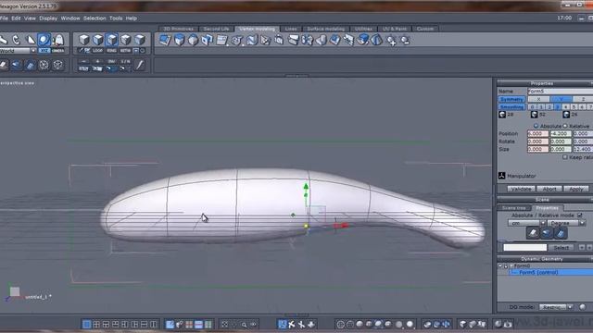This screenshot has width=593, height=333.
Task: Select the RING selection button
Action: click(x=111, y=50)
